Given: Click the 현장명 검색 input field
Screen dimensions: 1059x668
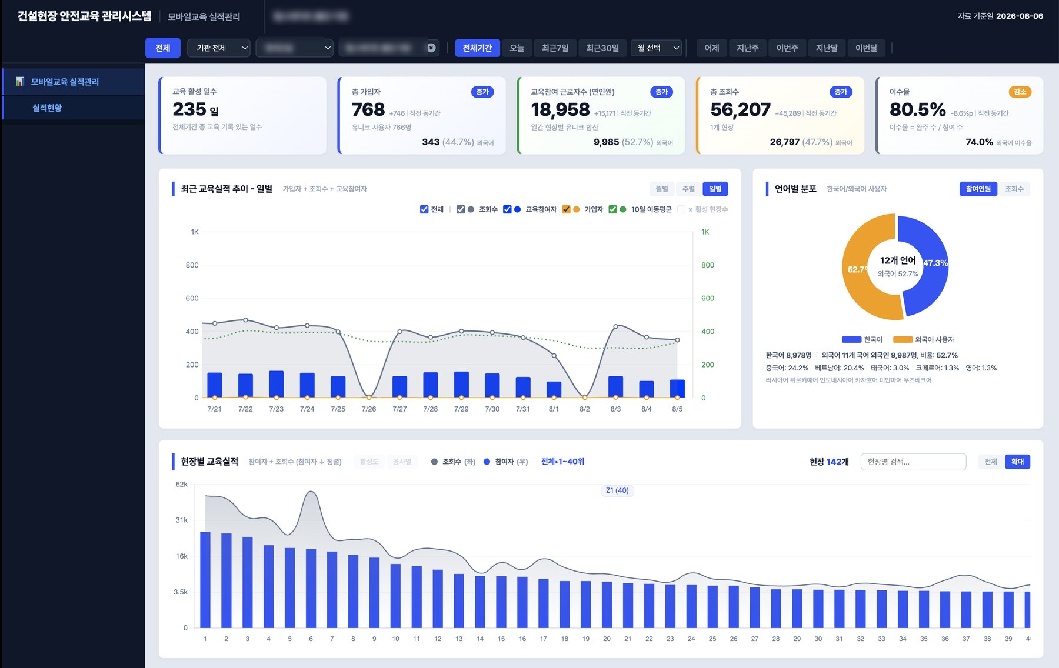Looking at the screenshot, I should pyautogui.click(x=913, y=462).
